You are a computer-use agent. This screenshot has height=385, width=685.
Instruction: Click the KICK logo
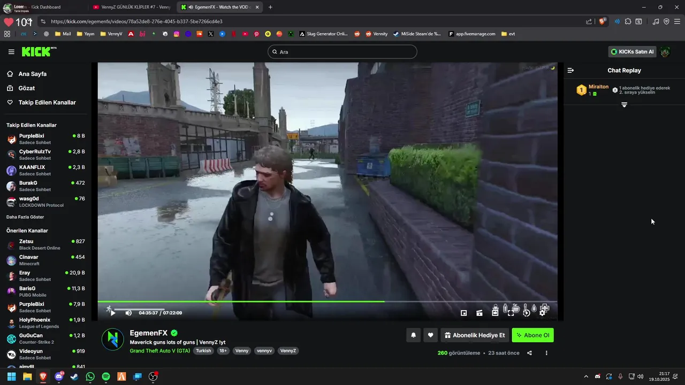[x=39, y=51]
